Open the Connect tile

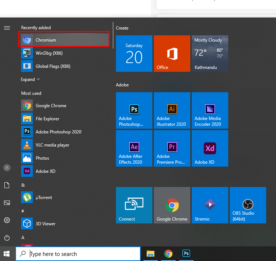pos(134,205)
